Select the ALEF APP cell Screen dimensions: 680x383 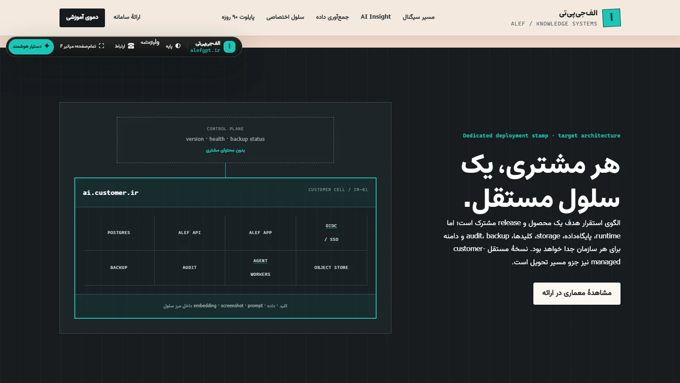[261, 233]
